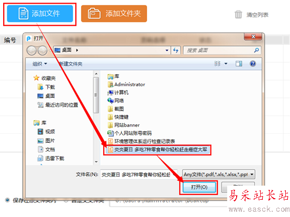Select 收藏夹 in the navigation pane
This screenshot has width=290, height=217.
point(44,78)
